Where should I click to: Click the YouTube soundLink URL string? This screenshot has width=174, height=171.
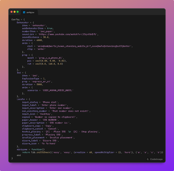coord(68,34)
